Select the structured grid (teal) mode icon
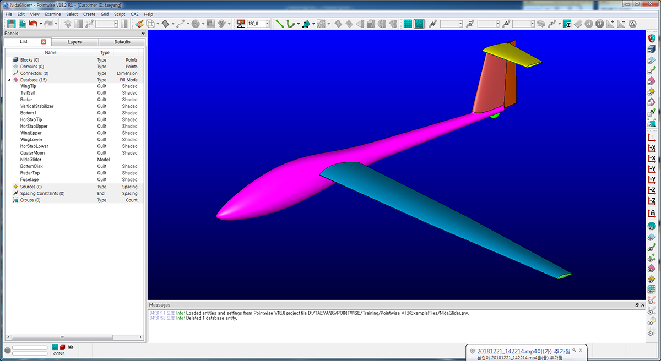The width and height of the screenshot is (661, 361). (408, 24)
